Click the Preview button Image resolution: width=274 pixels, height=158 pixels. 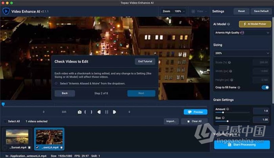tap(196, 112)
